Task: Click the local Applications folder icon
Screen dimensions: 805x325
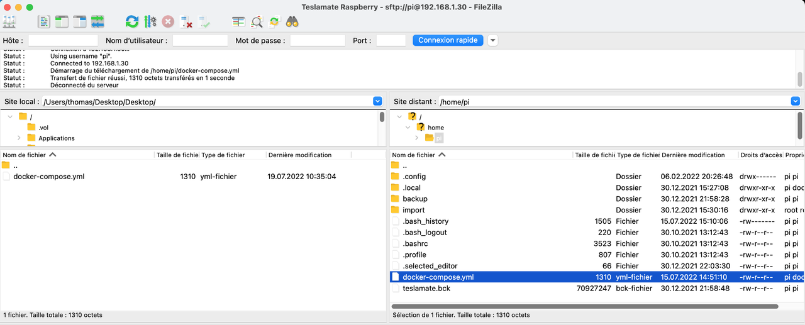Action: [x=31, y=138]
